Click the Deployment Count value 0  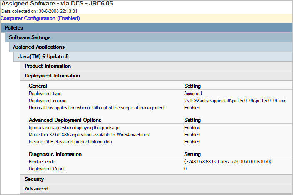[x=185, y=169]
